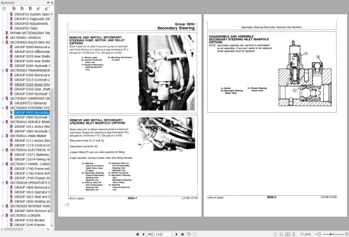
Task: Collapse SECTION07-DAMPENER tree node
Action: tap(3, 99)
